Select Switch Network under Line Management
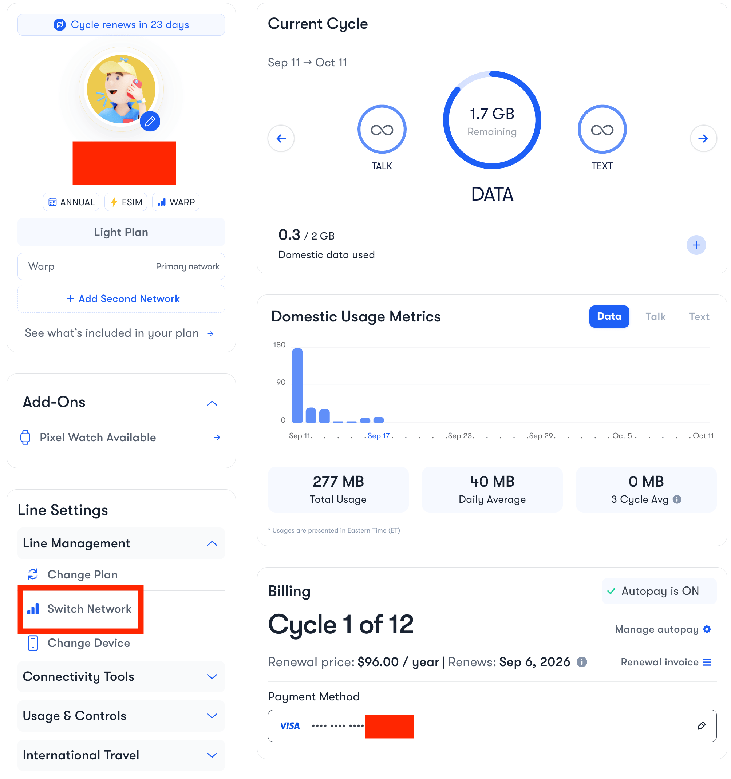 80,609
